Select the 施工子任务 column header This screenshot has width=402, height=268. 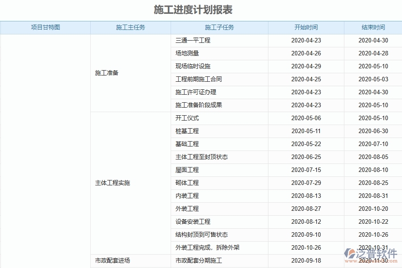pyautogui.click(x=218, y=27)
